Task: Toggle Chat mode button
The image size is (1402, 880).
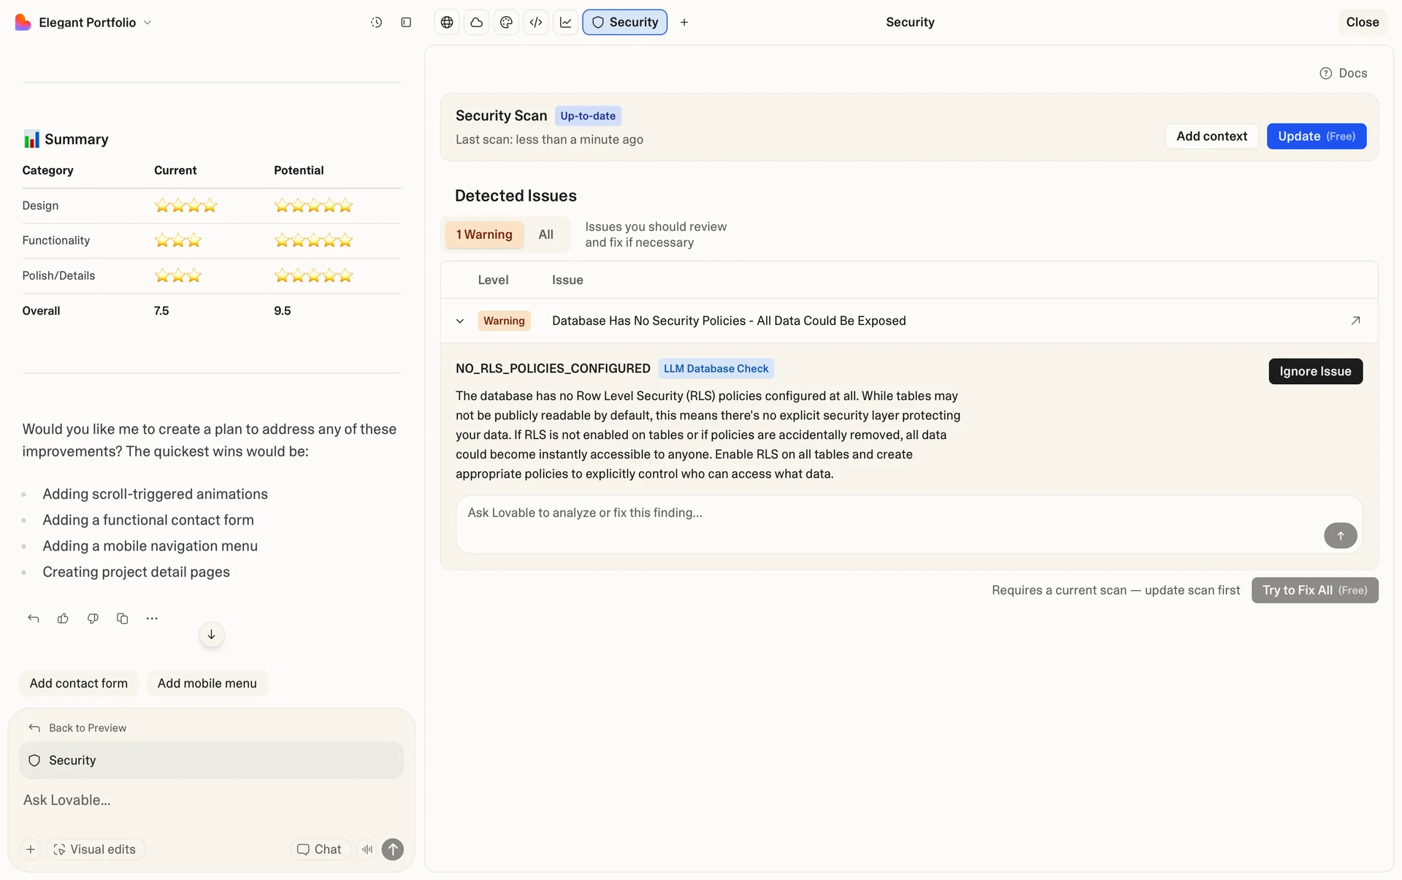Action: tap(319, 849)
